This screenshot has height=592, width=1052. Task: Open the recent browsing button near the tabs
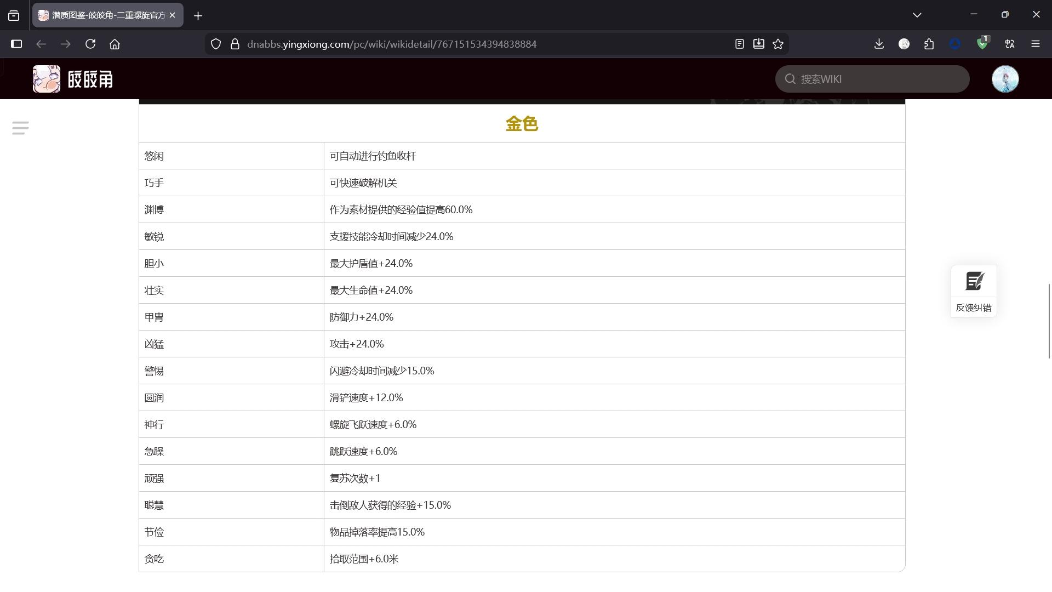tap(14, 15)
